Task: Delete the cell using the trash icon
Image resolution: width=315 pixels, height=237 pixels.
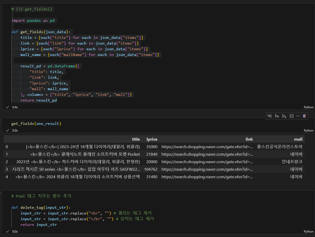Action: (304, 116)
